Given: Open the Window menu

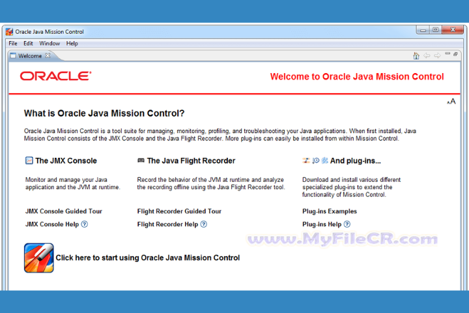Looking at the screenshot, I should point(50,44).
